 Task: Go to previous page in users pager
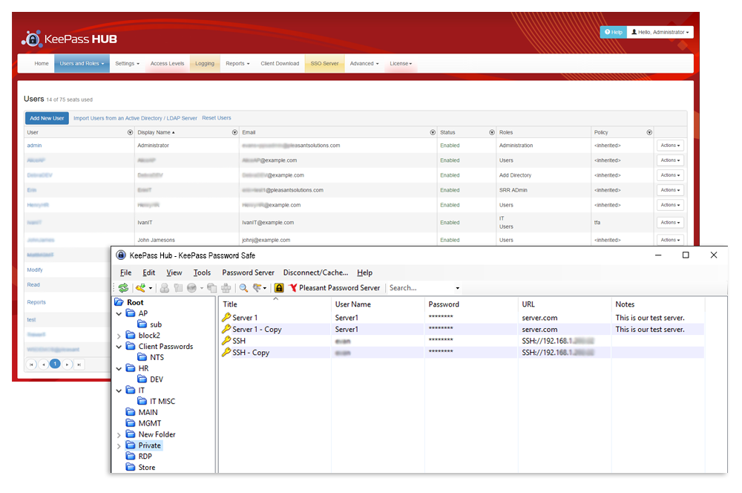click(43, 365)
